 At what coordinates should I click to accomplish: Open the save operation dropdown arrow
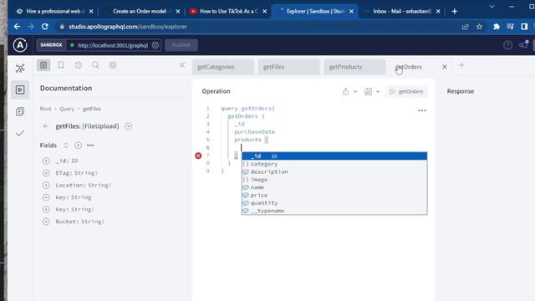click(x=378, y=91)
